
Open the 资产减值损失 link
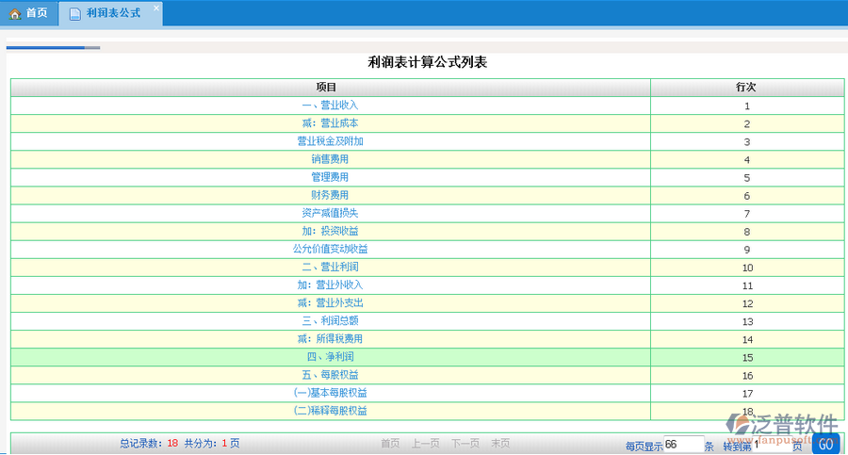click(x=330, y=213)
